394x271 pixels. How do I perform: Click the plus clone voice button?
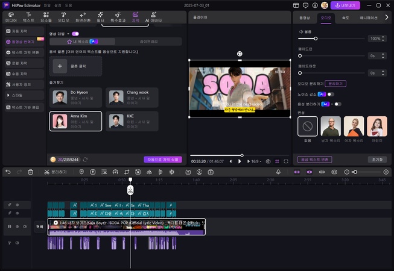[x=60, y=66]
